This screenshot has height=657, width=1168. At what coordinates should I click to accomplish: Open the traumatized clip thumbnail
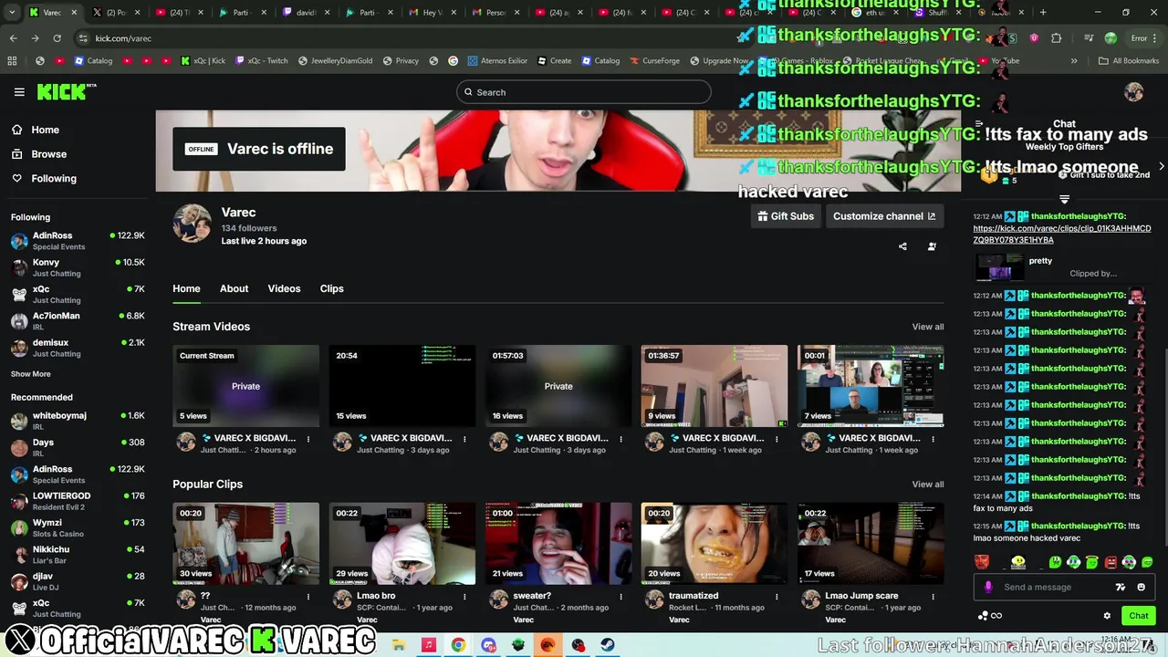point(714,544)
